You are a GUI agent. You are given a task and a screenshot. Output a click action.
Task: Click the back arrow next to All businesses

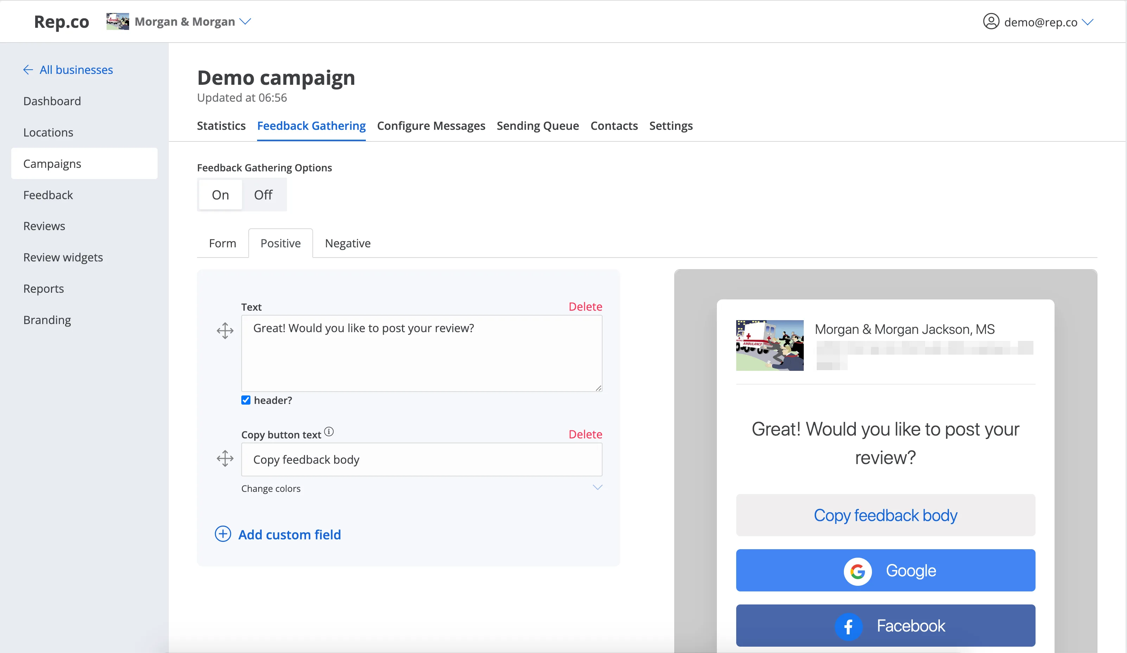[28, 70]
